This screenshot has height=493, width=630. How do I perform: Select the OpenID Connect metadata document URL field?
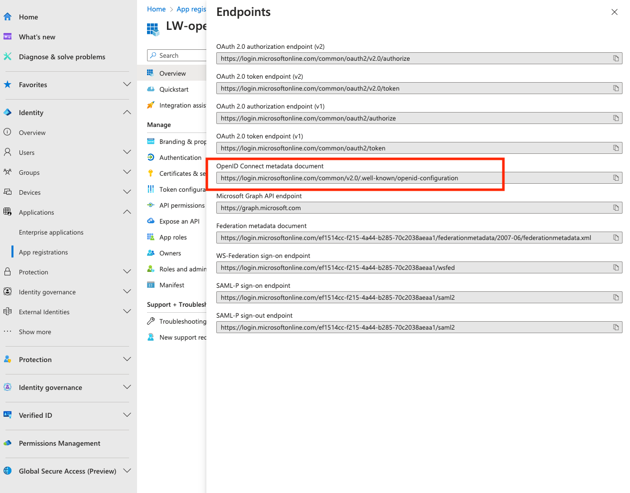(x=419, y=178)
